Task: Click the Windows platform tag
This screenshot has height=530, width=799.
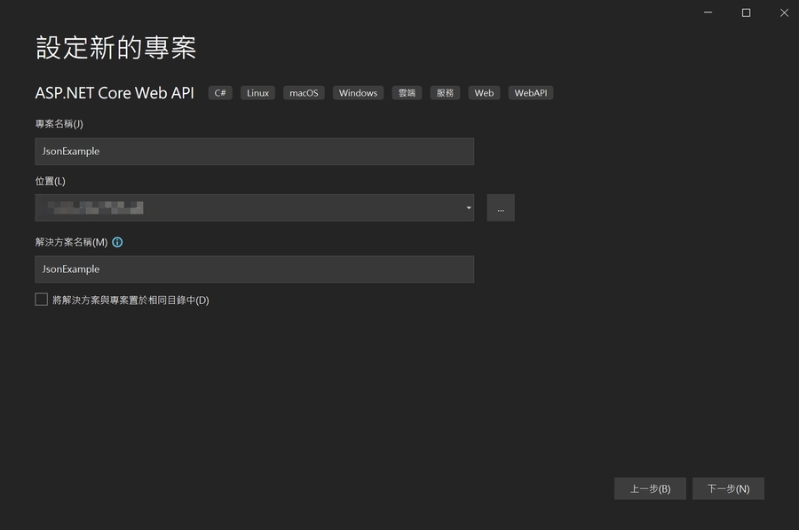Action: (x=358, y=93)
